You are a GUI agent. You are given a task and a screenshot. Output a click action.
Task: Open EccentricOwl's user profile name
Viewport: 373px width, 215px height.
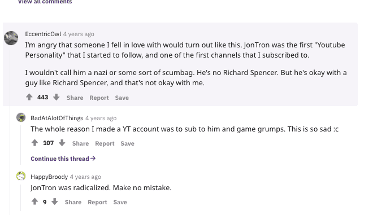click(43, 34)
